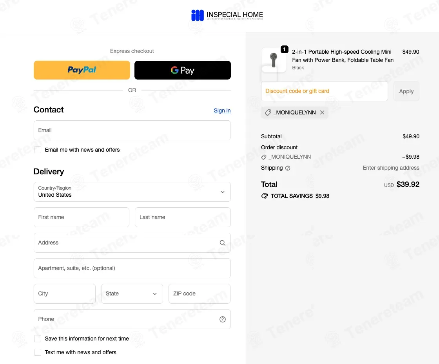This screenshot has width=439, height=364.
Task: Check Save this information for next time
Action: point(38,339)
